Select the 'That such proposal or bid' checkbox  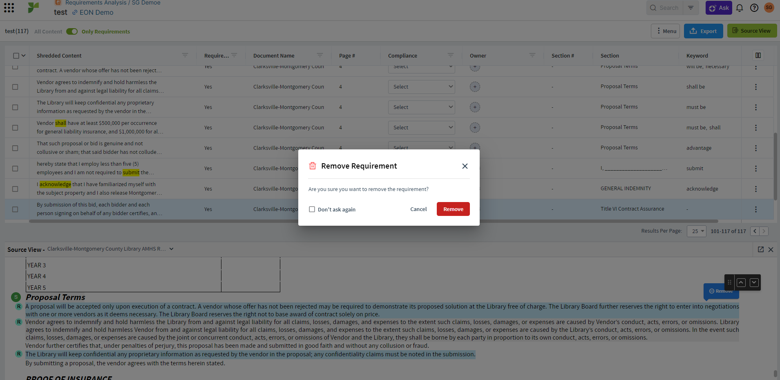[15, 148]
